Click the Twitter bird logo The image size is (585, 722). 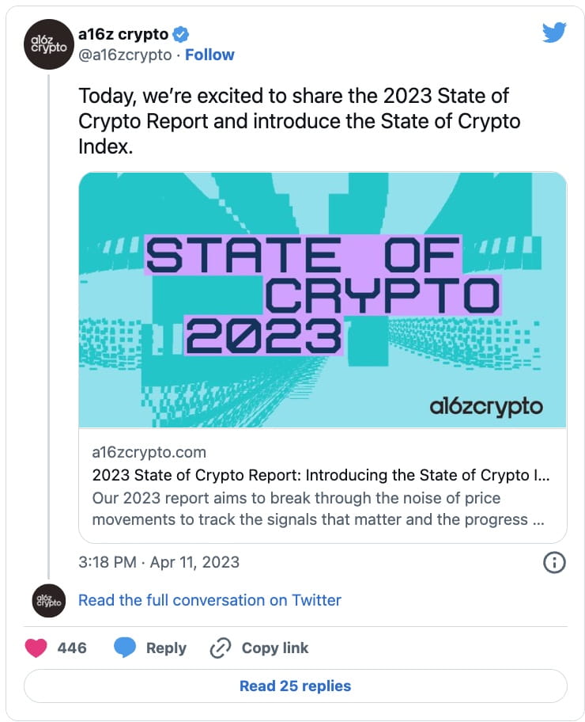[x=555, y=33]
